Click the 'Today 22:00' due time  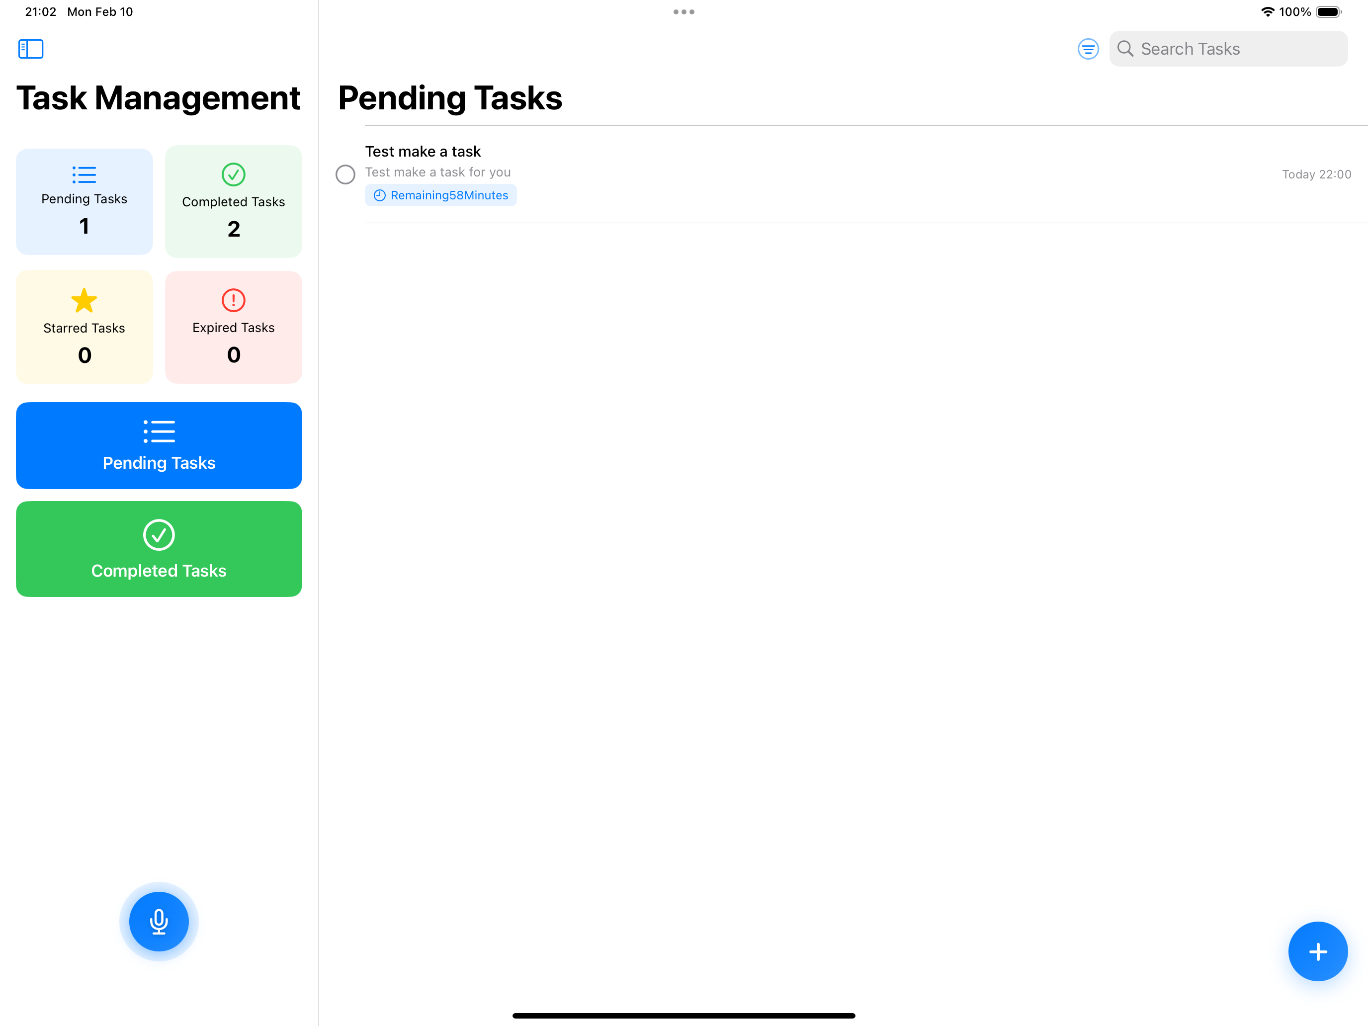pos(1317,174)
